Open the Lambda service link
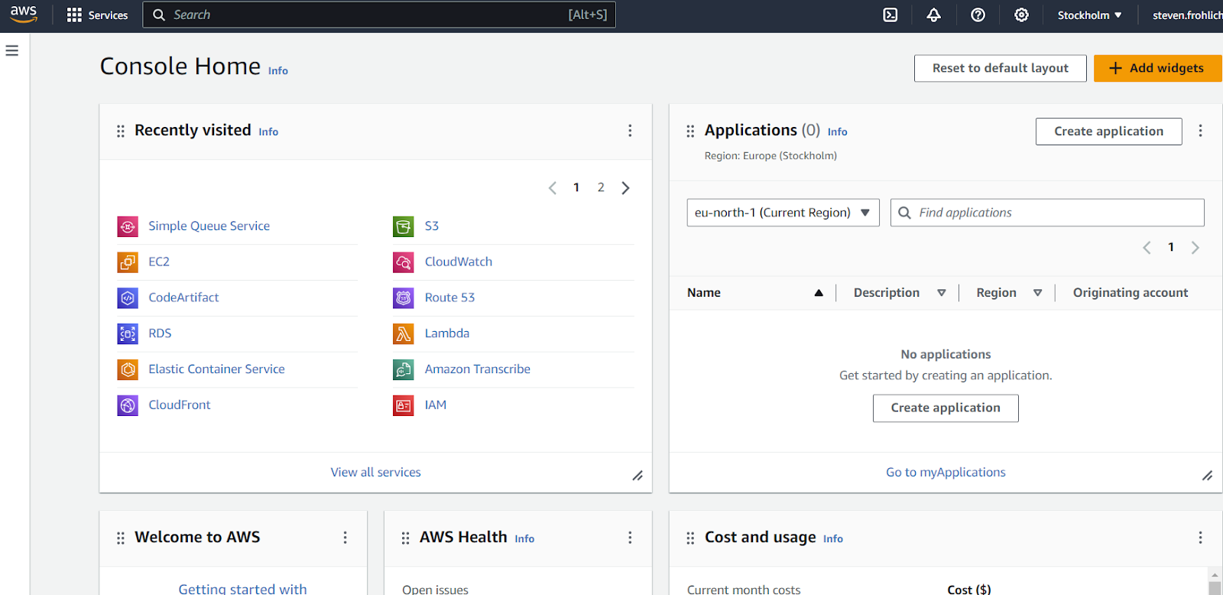This screenshot has height=595, width=1223. [x=447, y=333]
